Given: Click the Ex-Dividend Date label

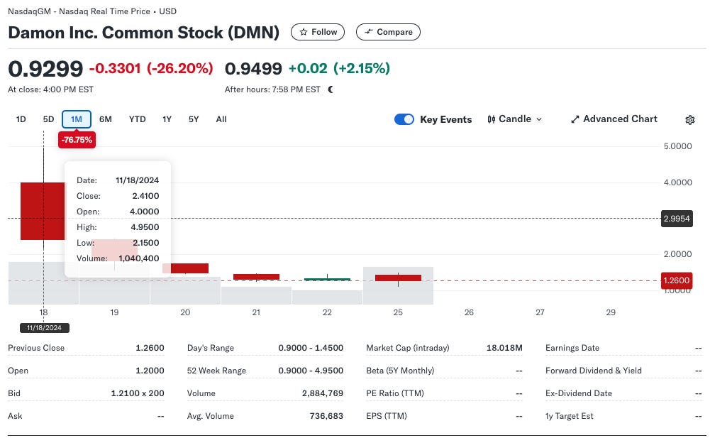Looking at the screenshot, I should click(x=579, y=393).
